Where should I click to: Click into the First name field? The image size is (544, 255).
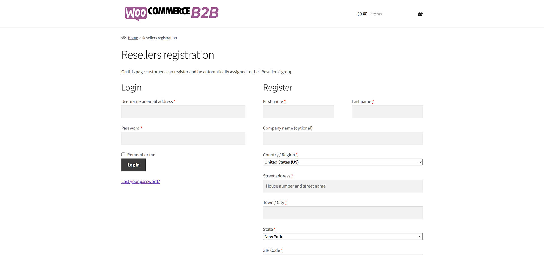[x=298, y=112]
